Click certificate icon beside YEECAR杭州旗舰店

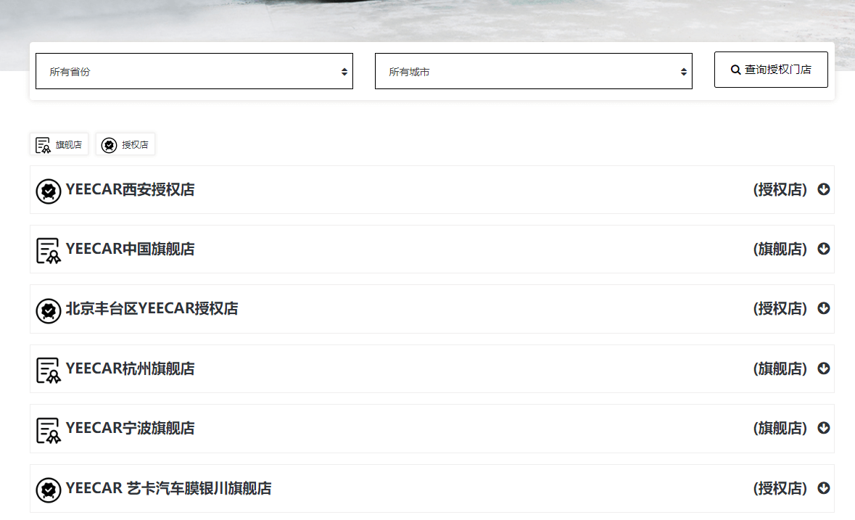tap(49, 371)
